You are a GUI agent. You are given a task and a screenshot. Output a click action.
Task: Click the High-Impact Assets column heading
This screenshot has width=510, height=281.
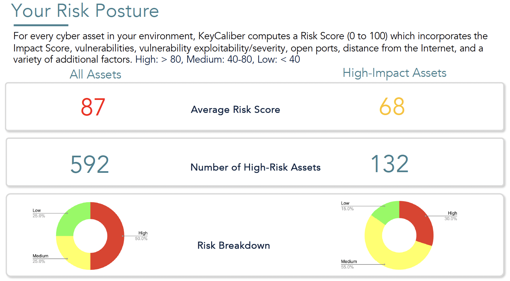(394, 73)
